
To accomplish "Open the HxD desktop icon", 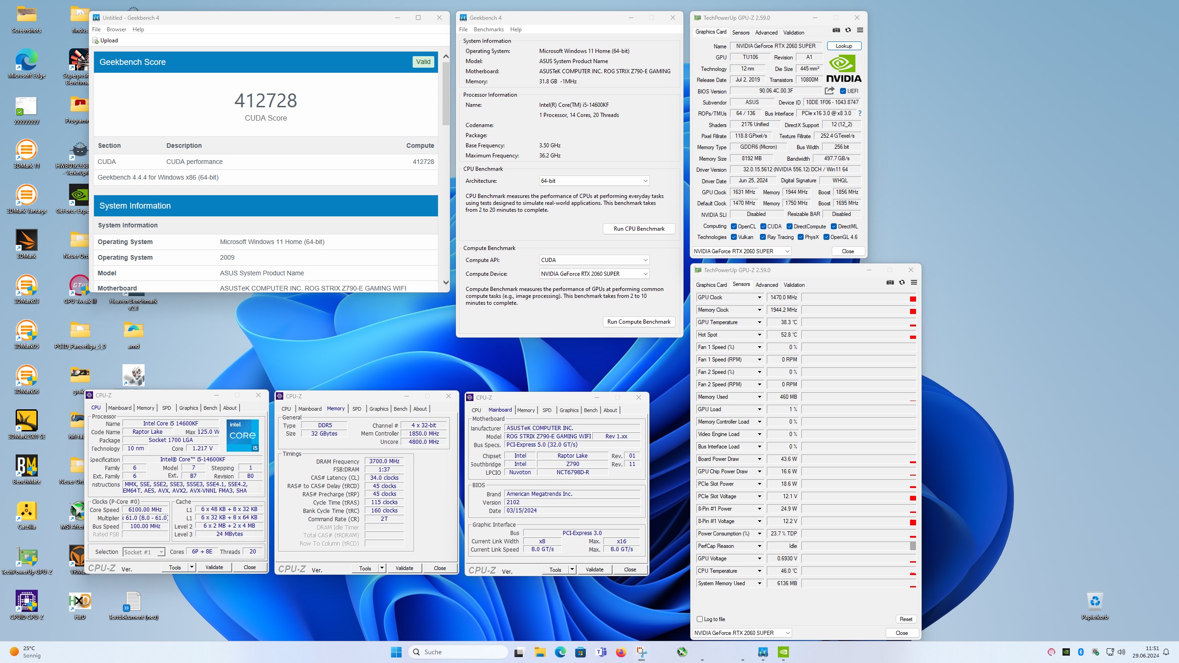I will coord(80,605).
